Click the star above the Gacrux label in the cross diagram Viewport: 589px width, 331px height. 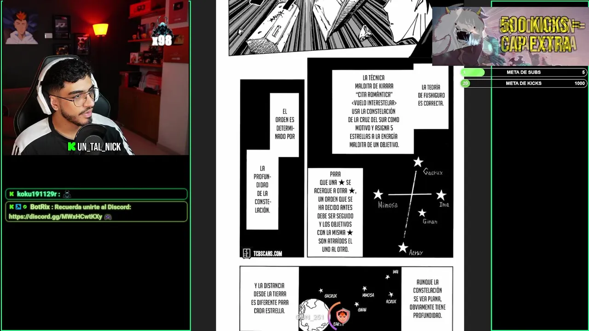tap(418, 162)
